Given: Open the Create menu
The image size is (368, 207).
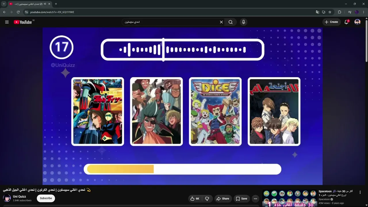Looking at the screenshot, I should [331, 22].
